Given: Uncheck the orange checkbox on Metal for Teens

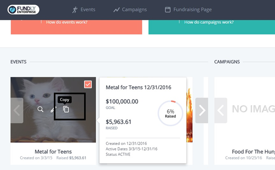Looking at the screenshot, I should point(88,84).
